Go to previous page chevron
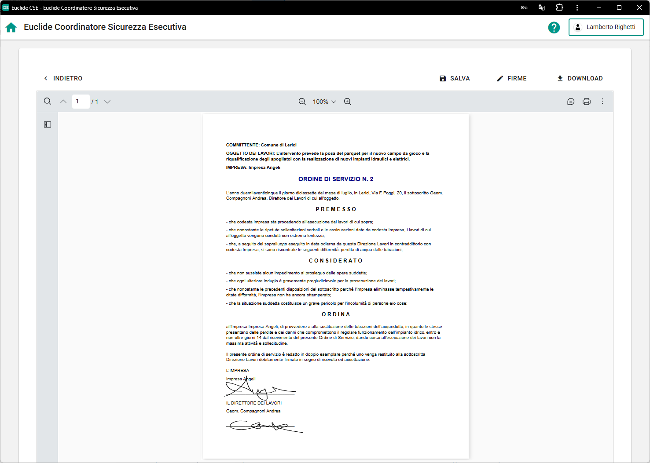Screen dimensions: 650x463 tap(63, 102)
